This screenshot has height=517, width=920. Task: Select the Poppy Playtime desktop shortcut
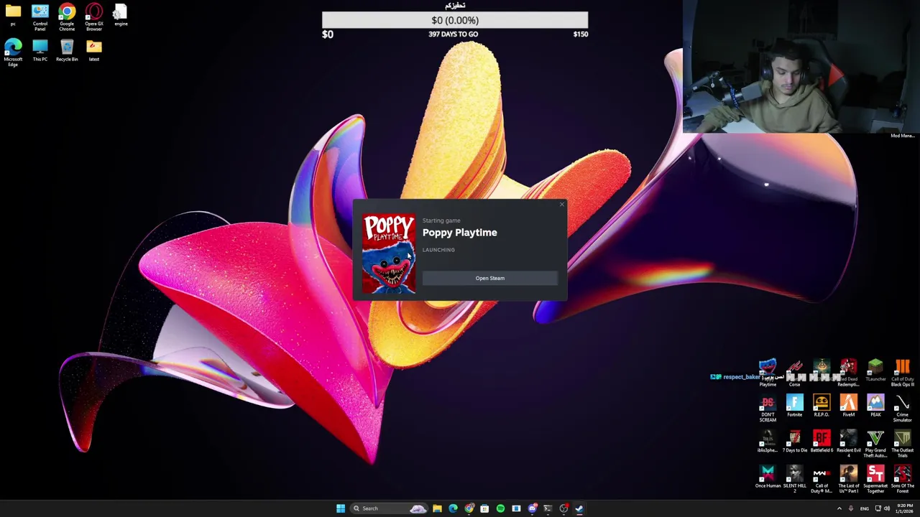point(768,373)
